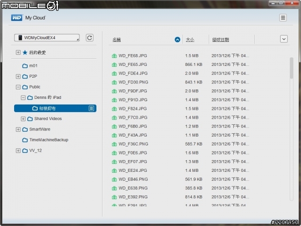Screen dimensions: 301x226
Task: Close the My Cloud window
Action: pyautogui.click(x=292, y=3)
